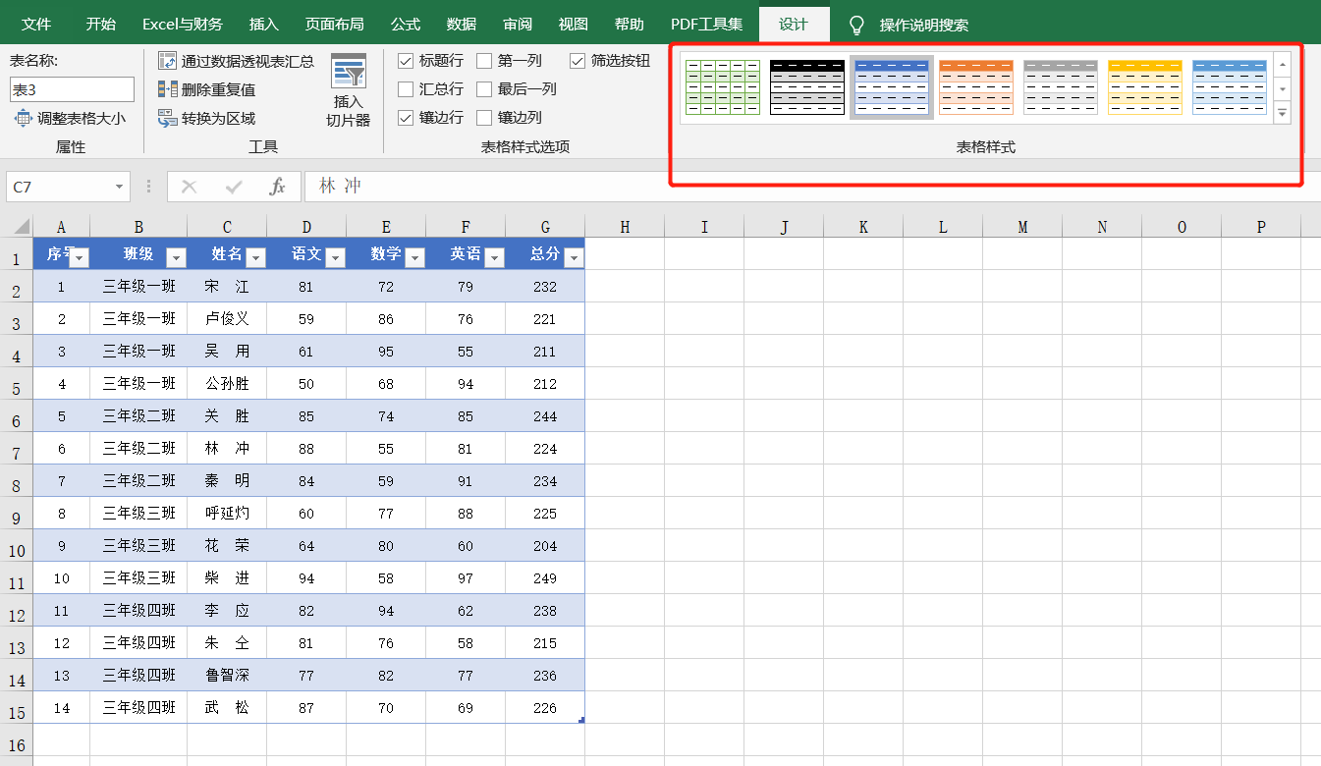Uncheck the 标题行 checkbox

[x=406, y=60]
